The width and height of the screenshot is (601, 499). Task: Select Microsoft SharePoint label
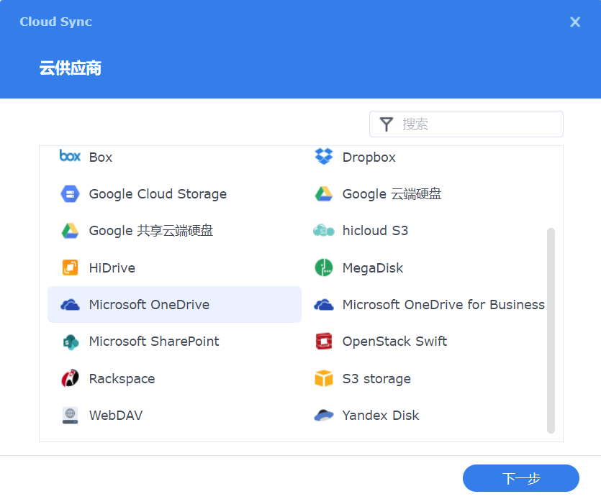coord(154,342)
